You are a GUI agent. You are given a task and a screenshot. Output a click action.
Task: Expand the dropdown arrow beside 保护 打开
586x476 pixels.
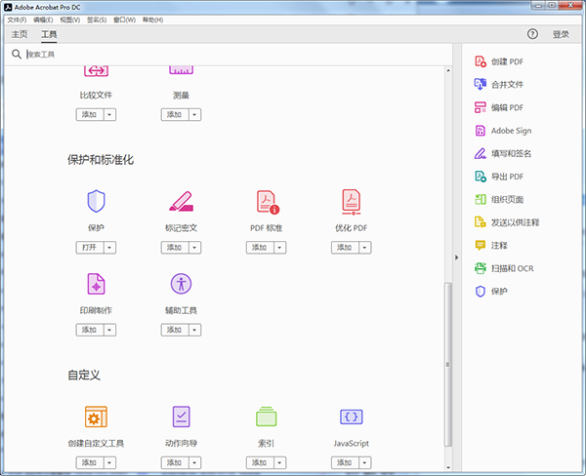click(x=109, y=248)
